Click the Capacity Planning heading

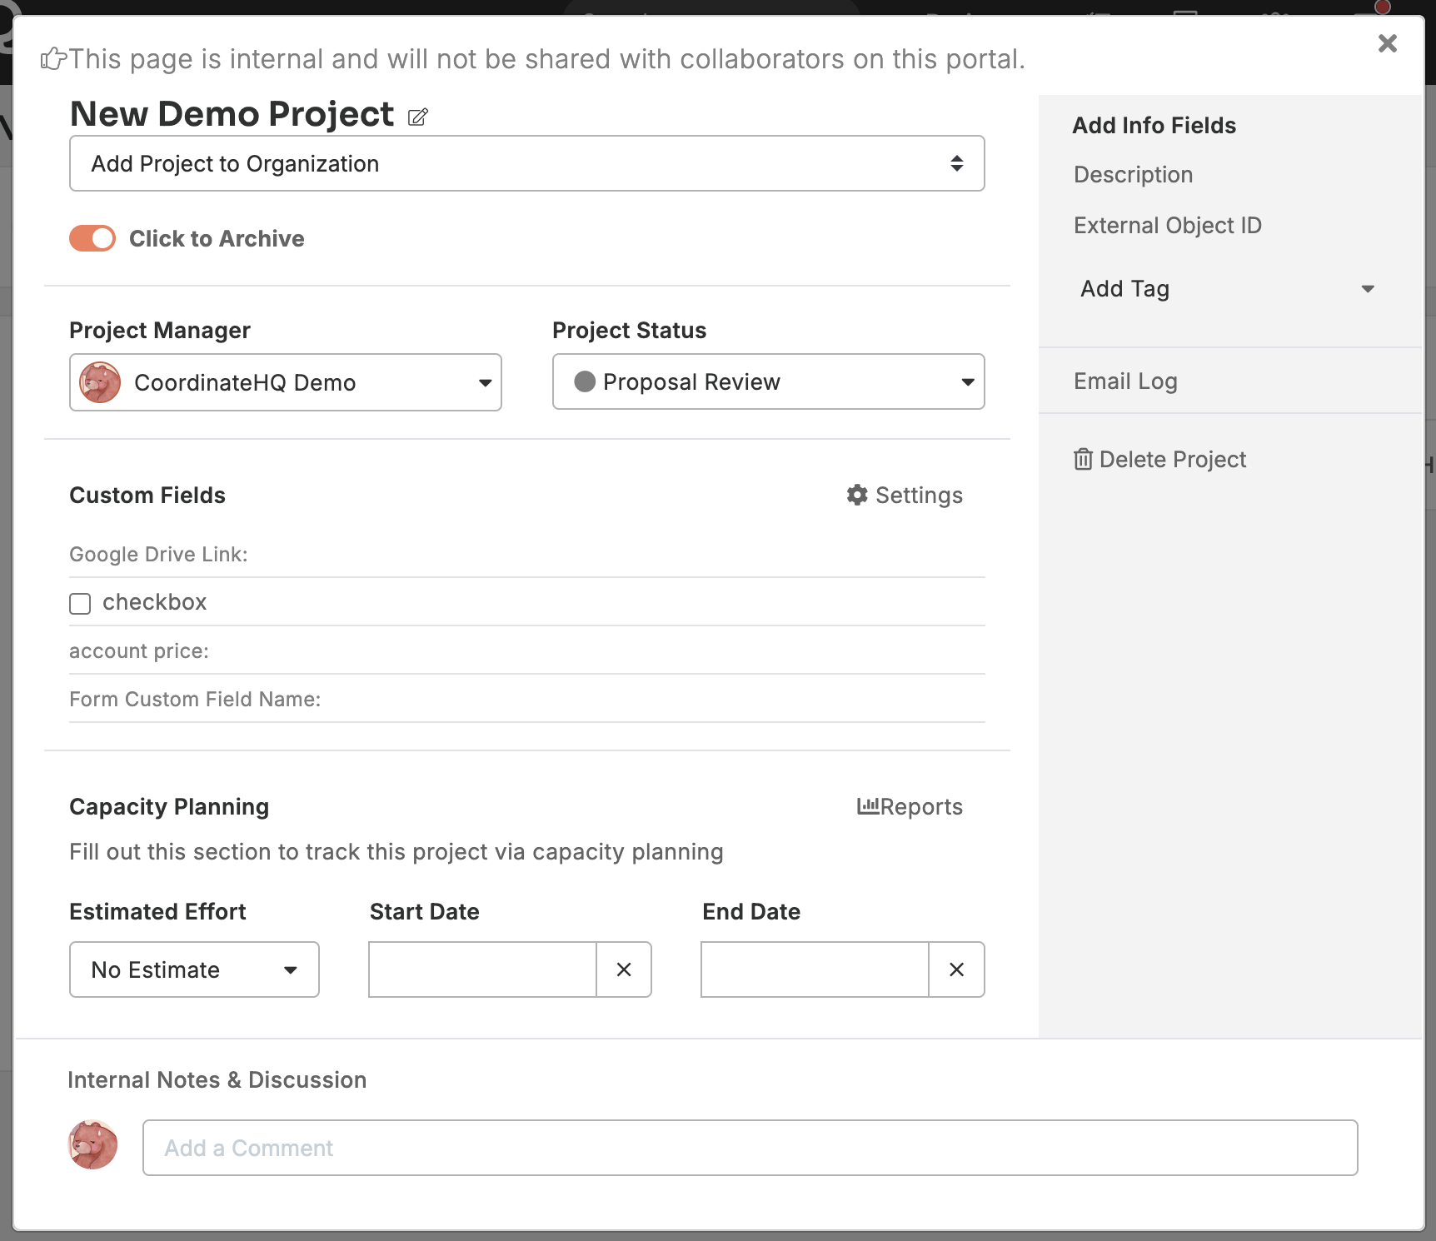click(169, 806)
